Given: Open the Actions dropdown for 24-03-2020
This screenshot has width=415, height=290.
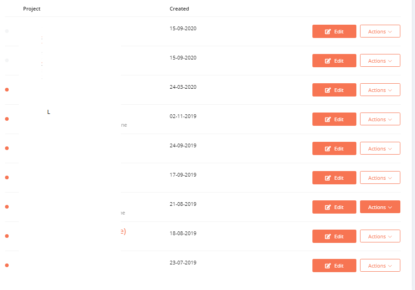Looking at the screenshot, I should (380, 90).
